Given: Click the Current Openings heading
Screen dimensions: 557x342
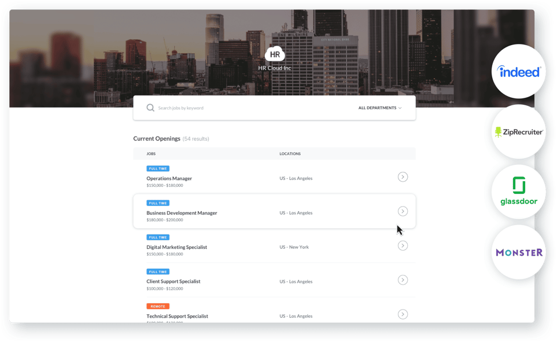Looking at the screenshot, I should pyautogui.click(x=157, y=139).
